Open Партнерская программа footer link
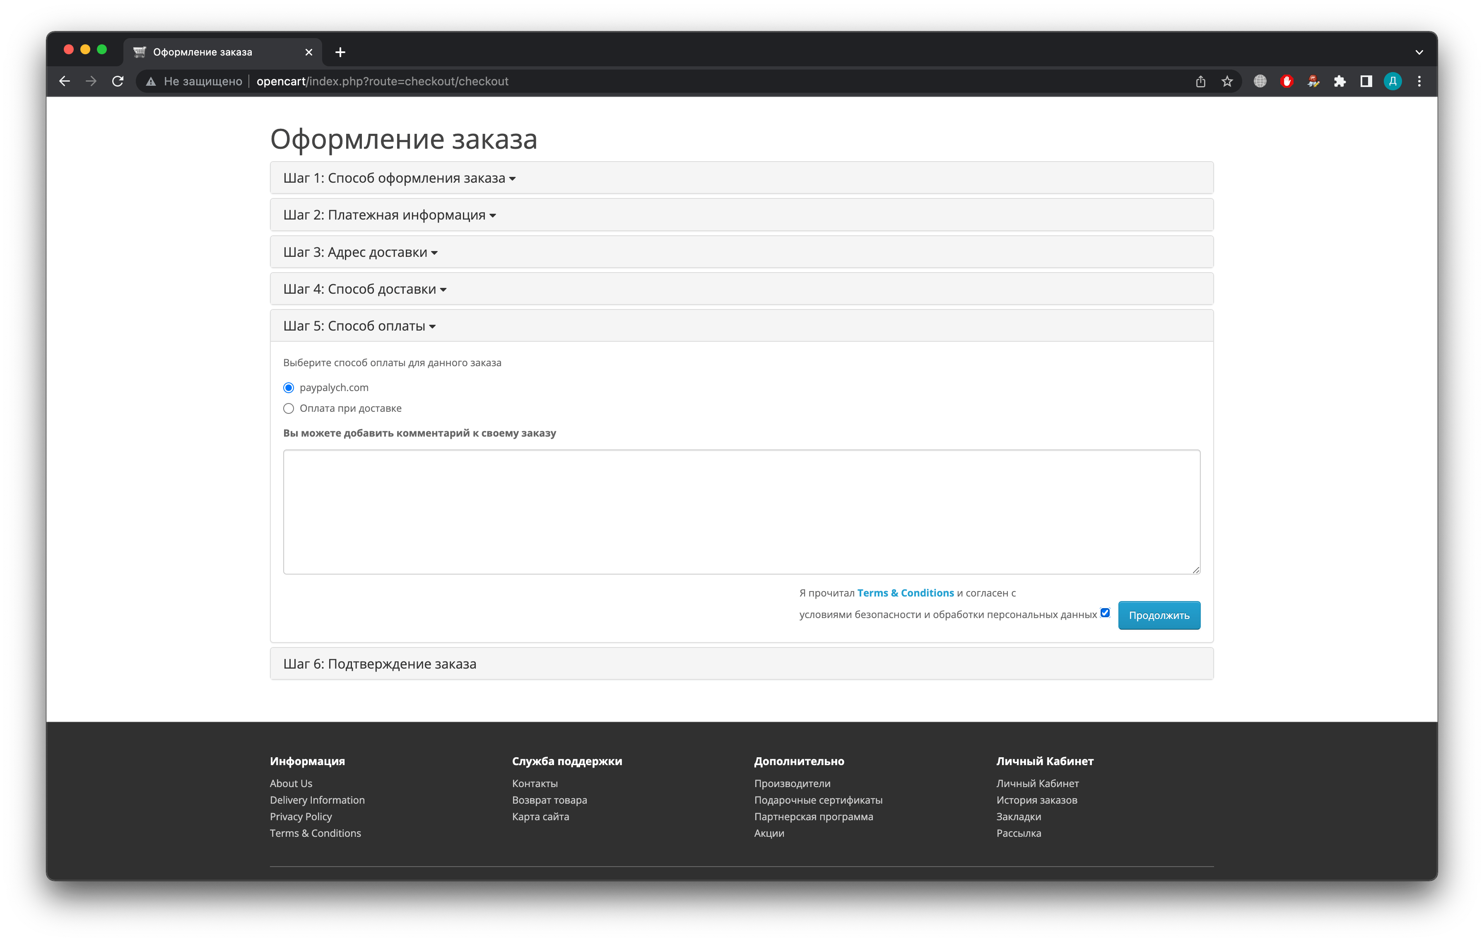The image size is (1484, 942). coord(814,817)
